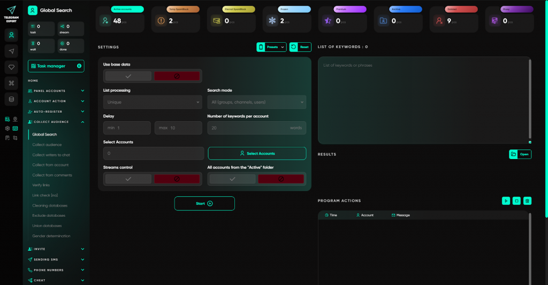Enable Use base data checkmark toggle
This screenshot has height=285, width=548.
pyautogui.click(x=128, y=76)
